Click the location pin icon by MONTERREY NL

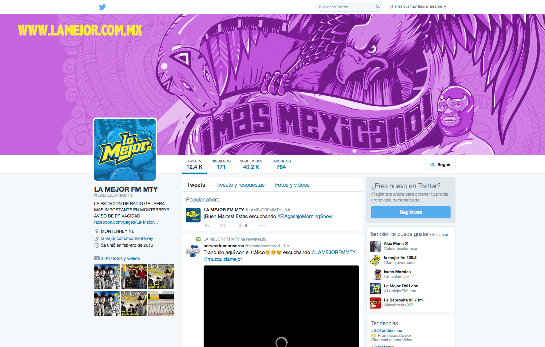(x=97, y=231)
